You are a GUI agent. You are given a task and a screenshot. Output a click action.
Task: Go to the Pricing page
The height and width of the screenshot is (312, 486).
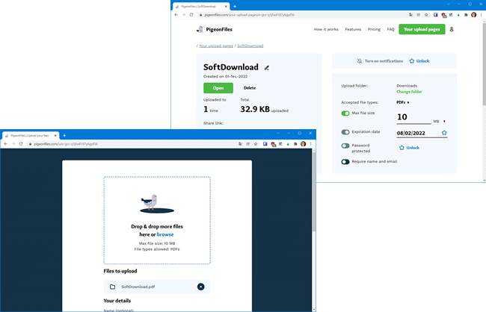(x=374, y=29)
